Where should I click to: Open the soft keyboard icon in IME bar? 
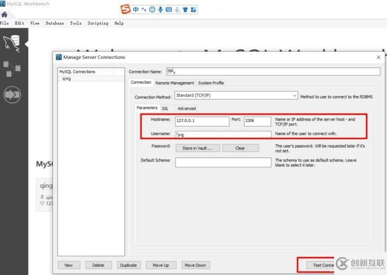coord(169,10)
